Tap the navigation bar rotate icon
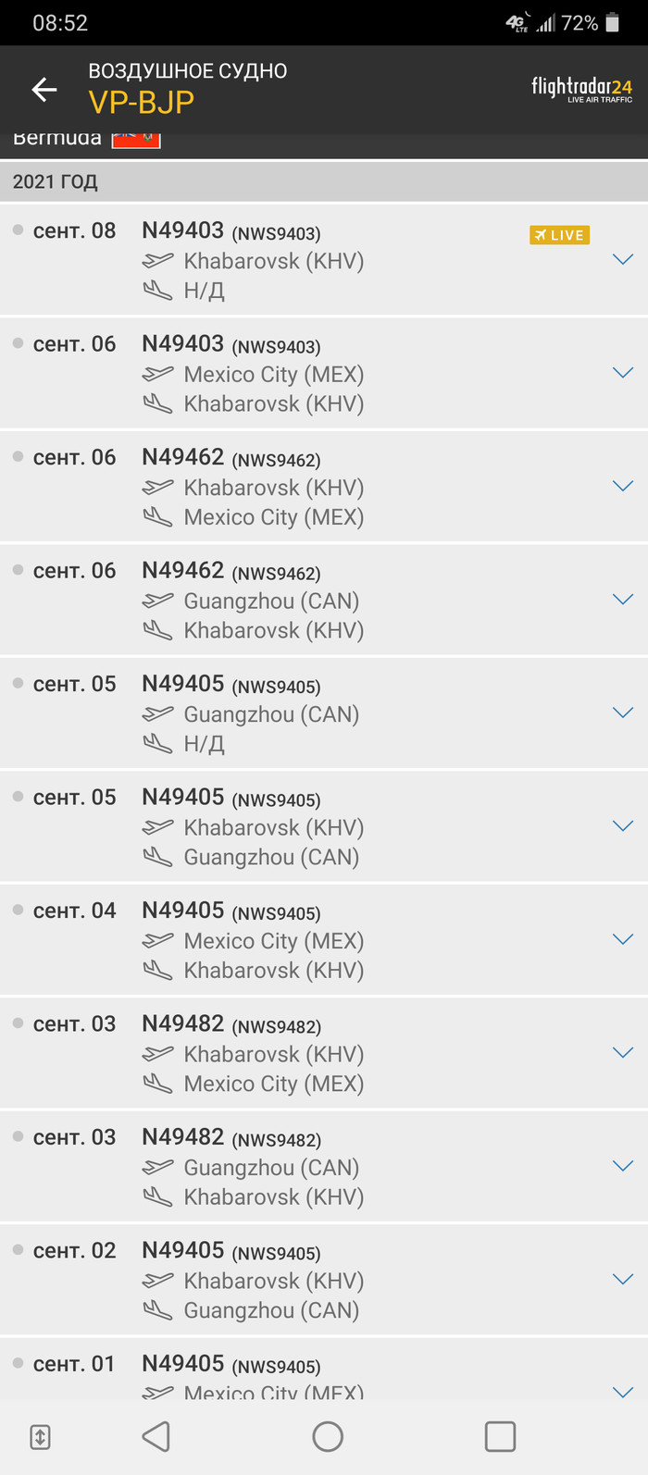This screenshot has height=1475, width=648. pyautogui.click(x=40, y=1437)
